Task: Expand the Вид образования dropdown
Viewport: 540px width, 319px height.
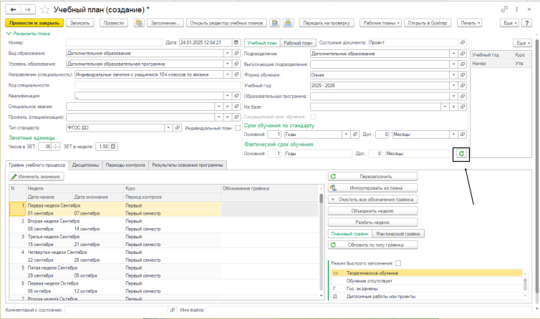Action: pyautogui.click(x=227, y=53)
